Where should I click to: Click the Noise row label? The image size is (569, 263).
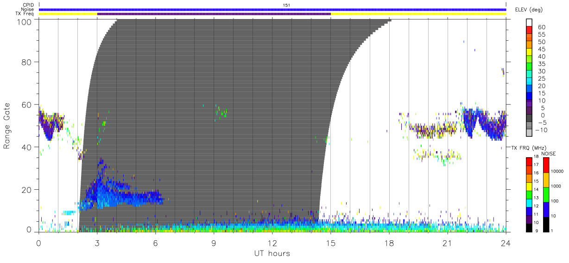(x=28, y=9)
